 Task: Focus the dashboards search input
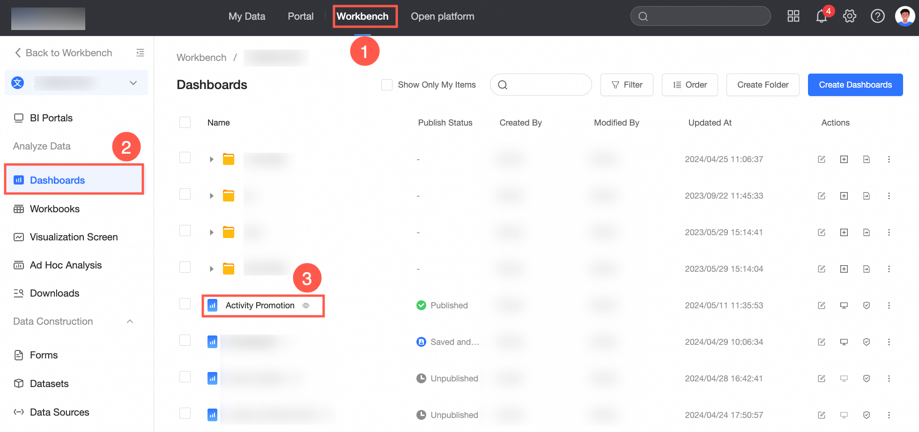point(541,85)
